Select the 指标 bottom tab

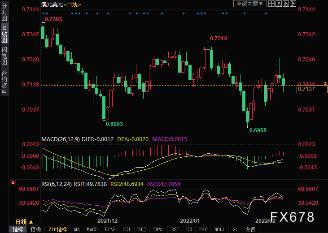[x=18, y=229]
